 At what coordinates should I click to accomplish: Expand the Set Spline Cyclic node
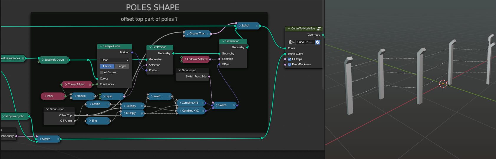[3, 116]
